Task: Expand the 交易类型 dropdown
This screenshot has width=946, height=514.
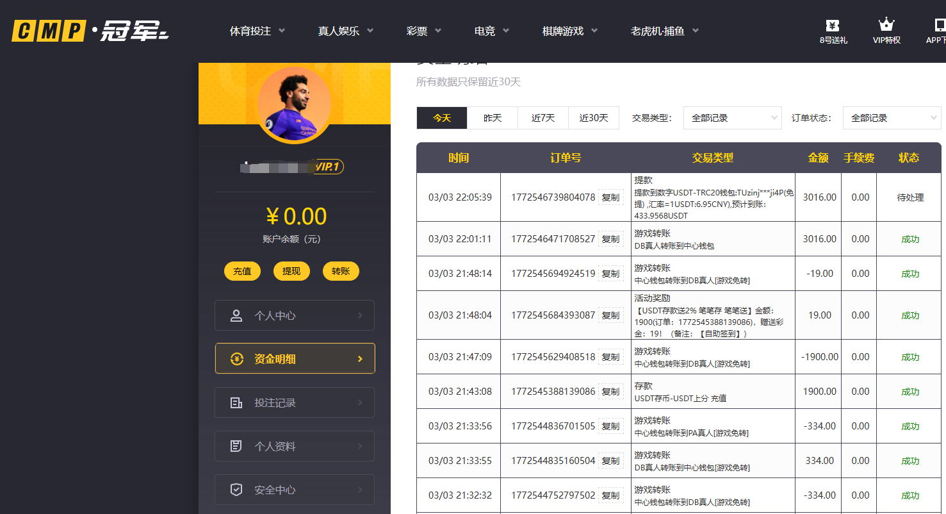Action: 732,118
